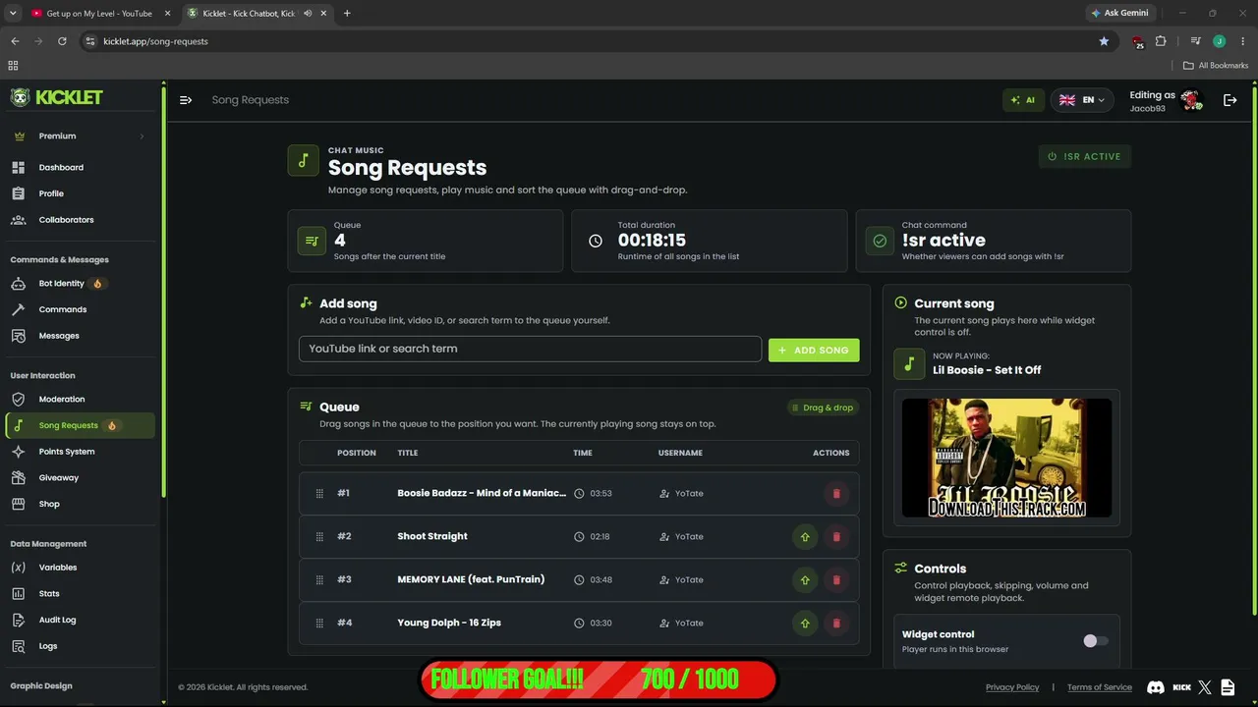Open Kicklet's Discord link in footer
Viewport: 1258px width, 707px height.
point(1156,687)
